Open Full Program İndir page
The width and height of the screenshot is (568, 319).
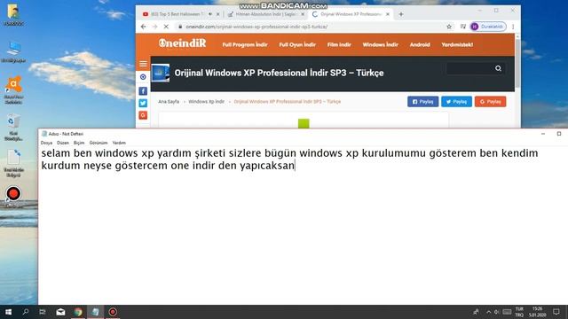click(x=245, y=44)
